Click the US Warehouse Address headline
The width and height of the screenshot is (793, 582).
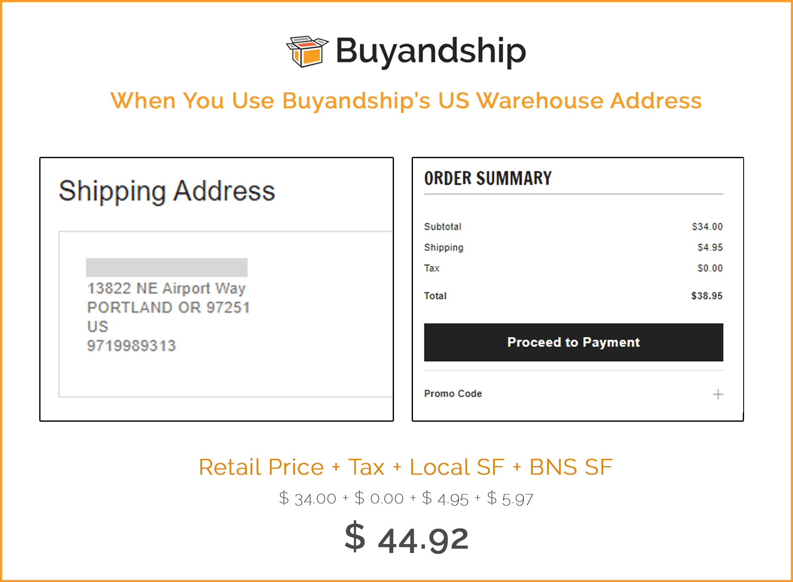click(406, 101)
